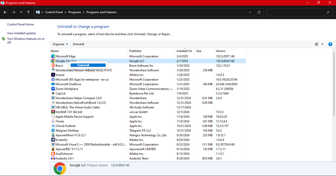Image resolution: width=336 pixels, height=176 pixels.
Task: Click the Vozard program icon
Action: pos(53,75)
